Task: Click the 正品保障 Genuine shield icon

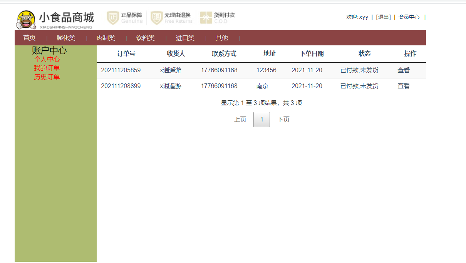Action: (x=113, y=18)
